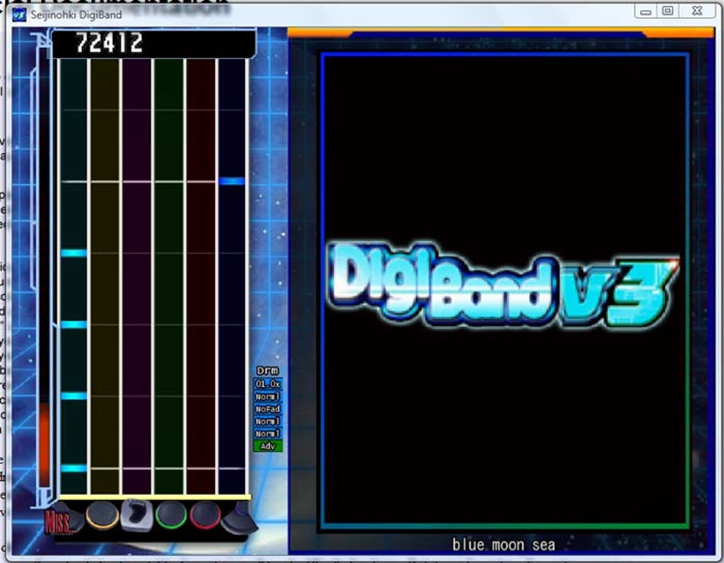Open the 01.0x speed selector
724x563 pixels.
268,383
